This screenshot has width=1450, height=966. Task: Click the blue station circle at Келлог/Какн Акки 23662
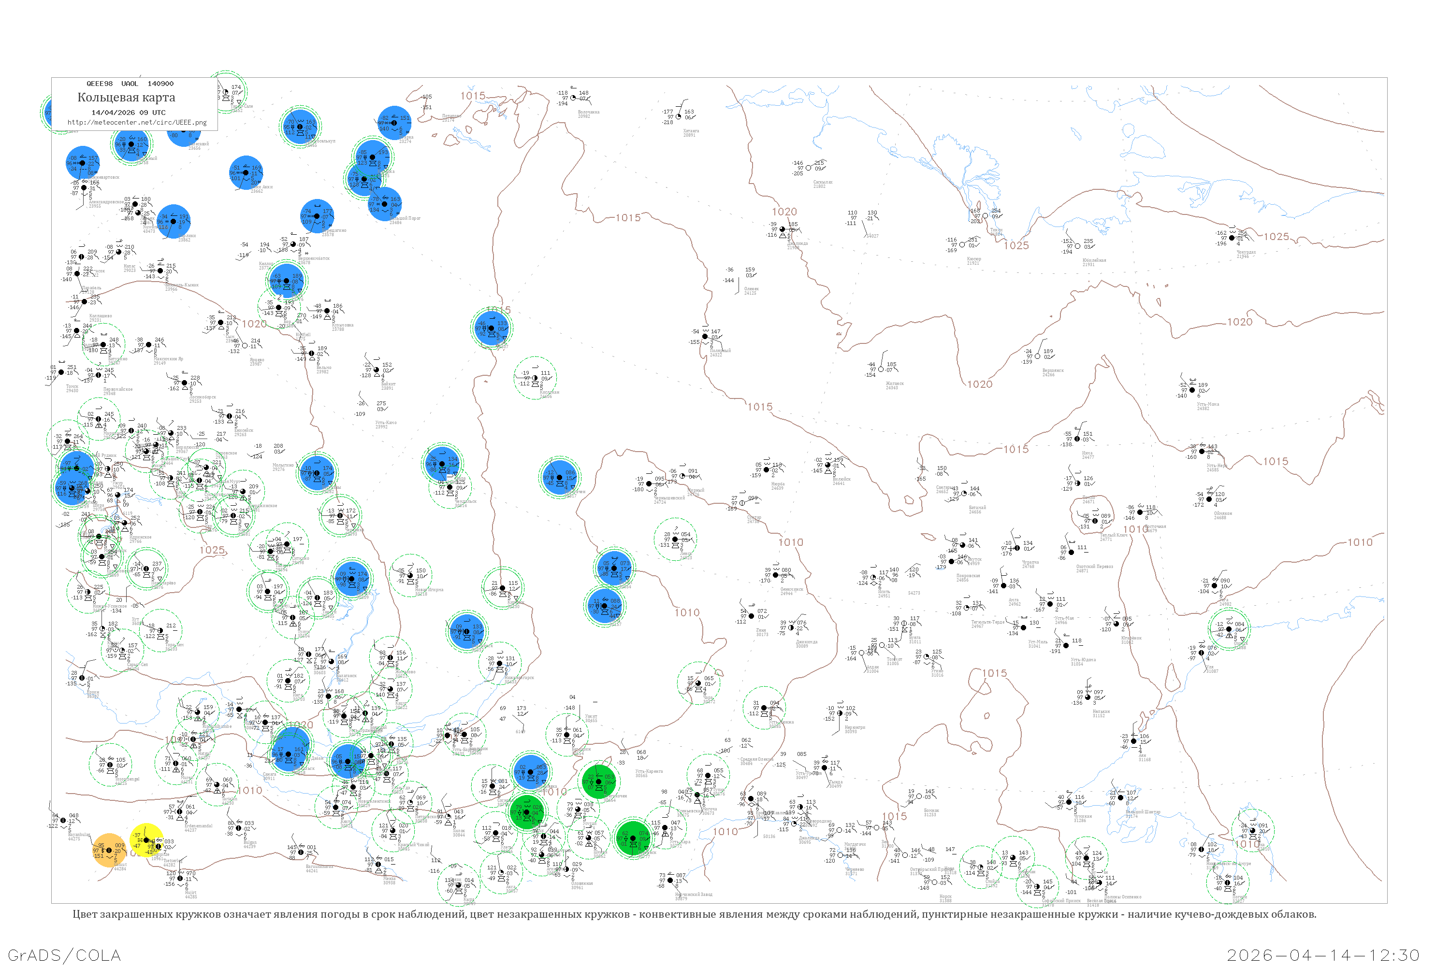tap(246, 173)
